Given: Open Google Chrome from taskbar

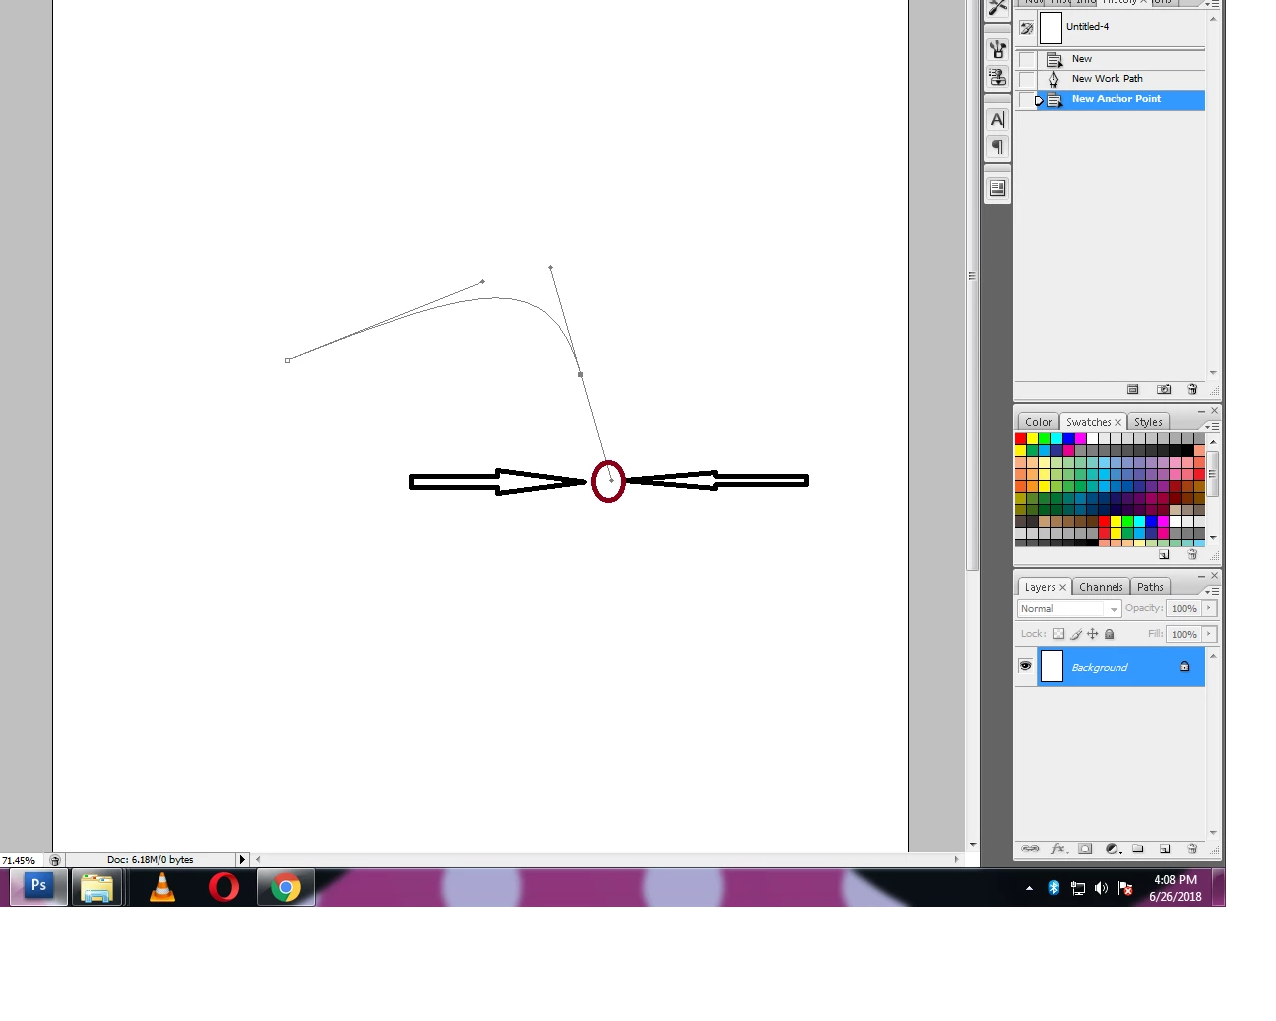Looking at the screenshot, I should coord(286,886).
